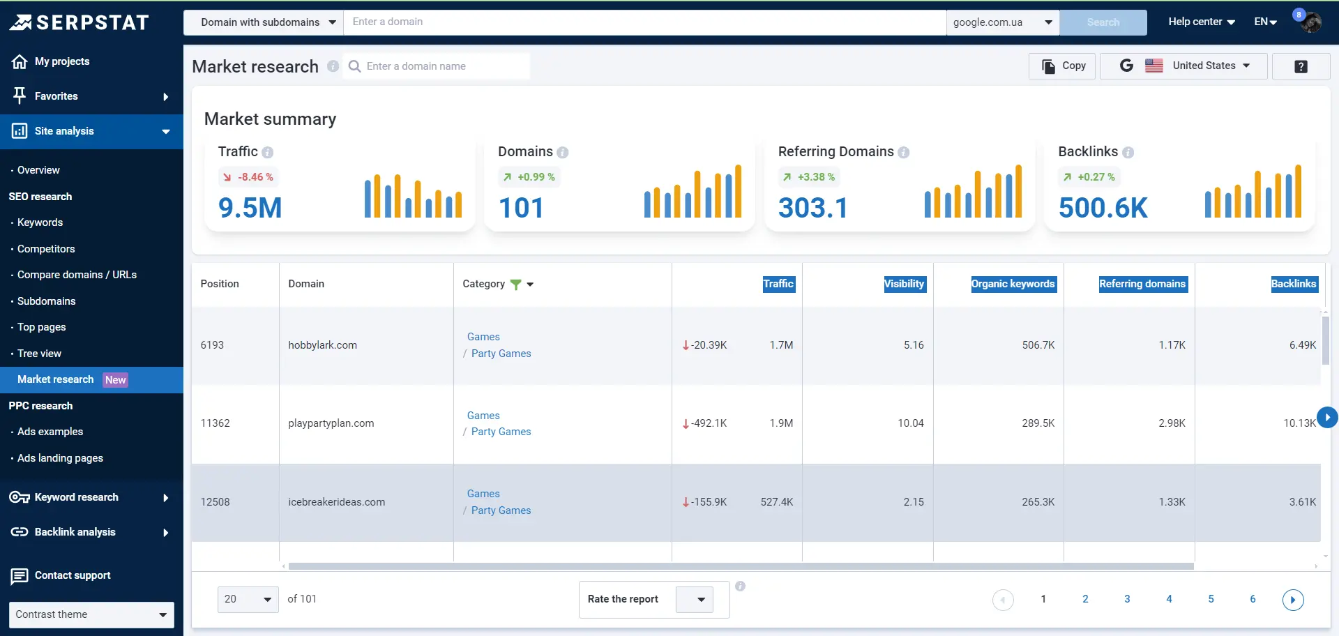The width and height of the screenshot is (1339, 636).
Task: Open Contact support chat icon
Action: point(20,576)
